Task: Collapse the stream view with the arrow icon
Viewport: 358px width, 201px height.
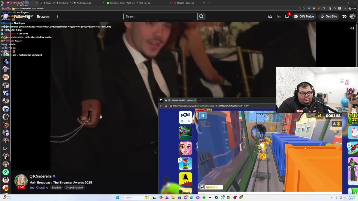Action: pyautogui.click(x=352, y=28)
